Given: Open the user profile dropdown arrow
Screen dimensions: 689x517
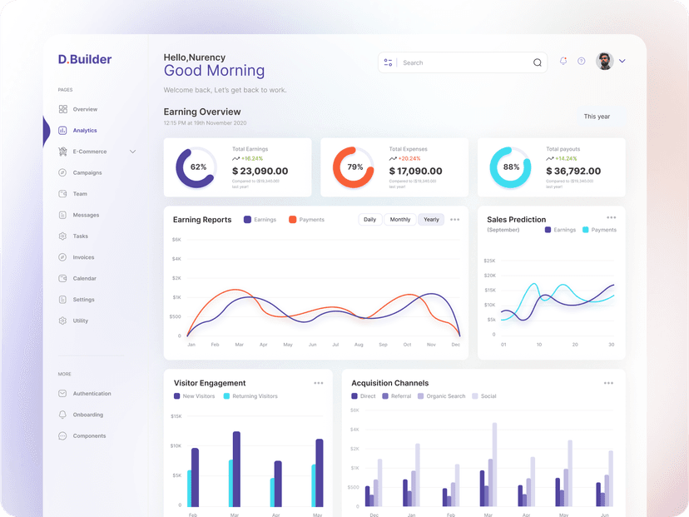Looking at the screenshot, I should pyautogui.click(x=622, y=62).
